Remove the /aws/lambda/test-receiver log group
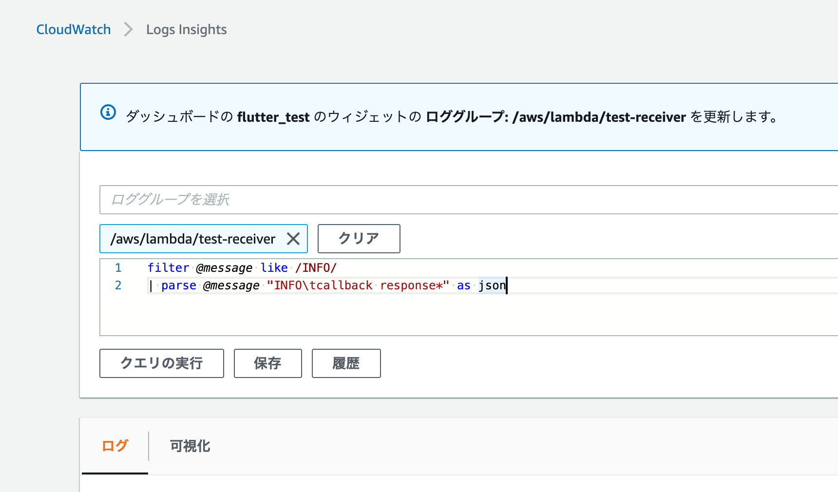Screen dimensions: 838x492 294,239
